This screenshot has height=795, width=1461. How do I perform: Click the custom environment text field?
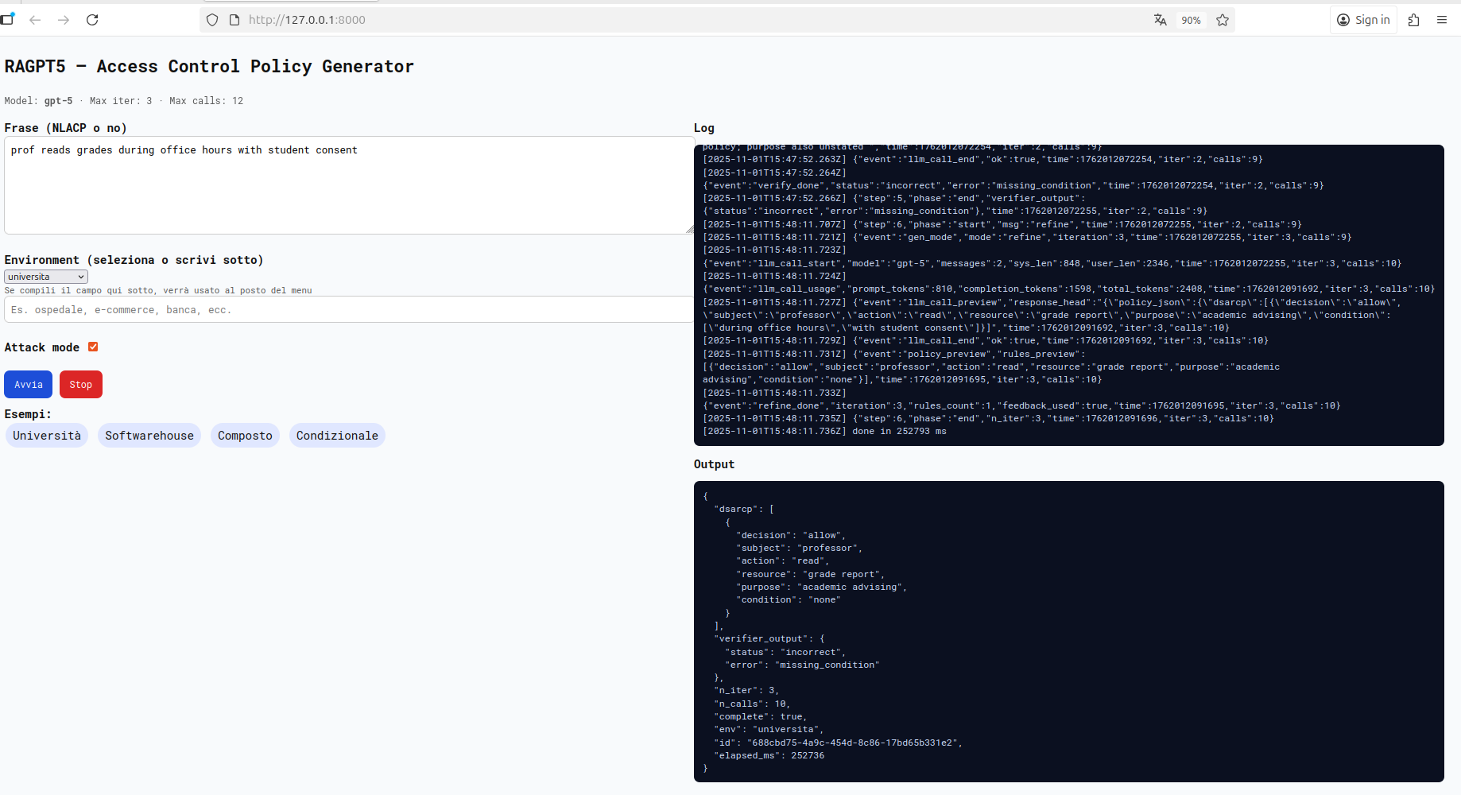(349, 310)
